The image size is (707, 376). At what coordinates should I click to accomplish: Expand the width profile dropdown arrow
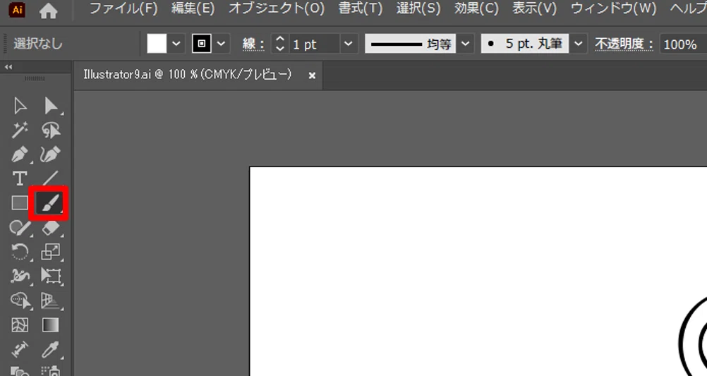click(x=465, y=44)
